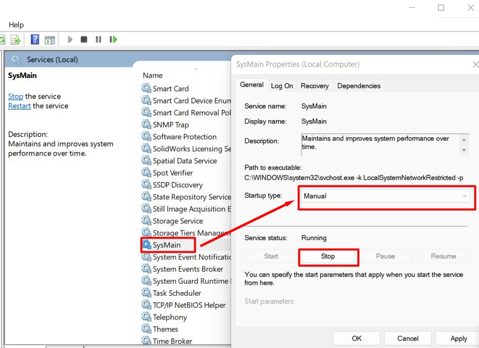Screen dimensions: 479x348
Task: Select the State Repository Service row
Action: [186, 197]
